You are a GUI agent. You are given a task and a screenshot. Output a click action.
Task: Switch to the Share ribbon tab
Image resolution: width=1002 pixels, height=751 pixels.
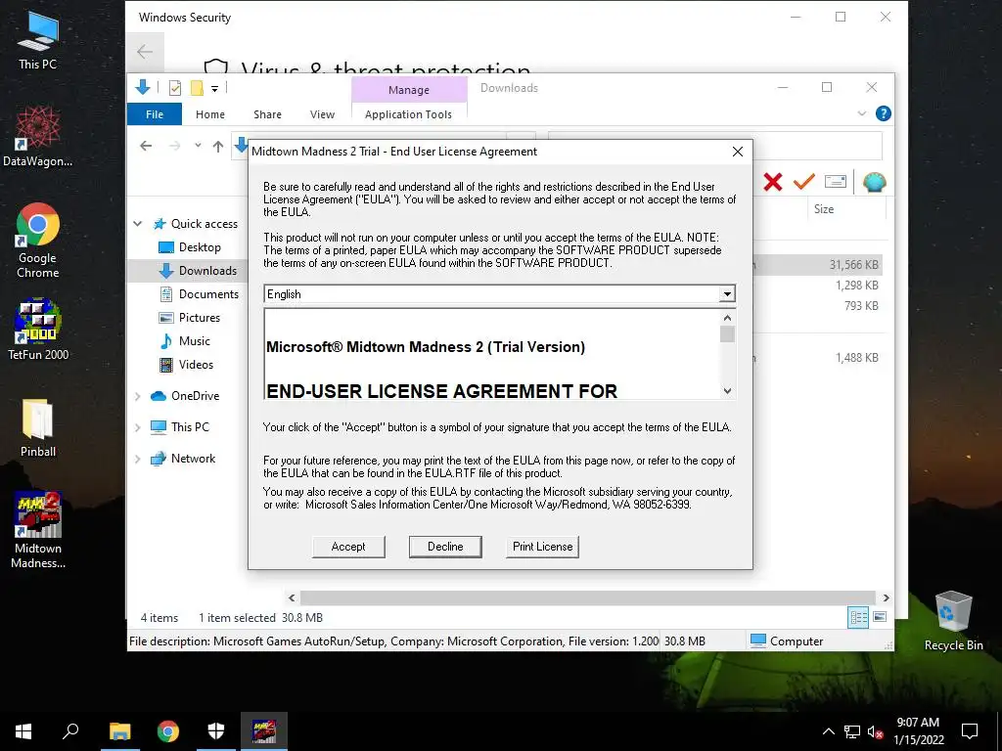pos(267,114)
